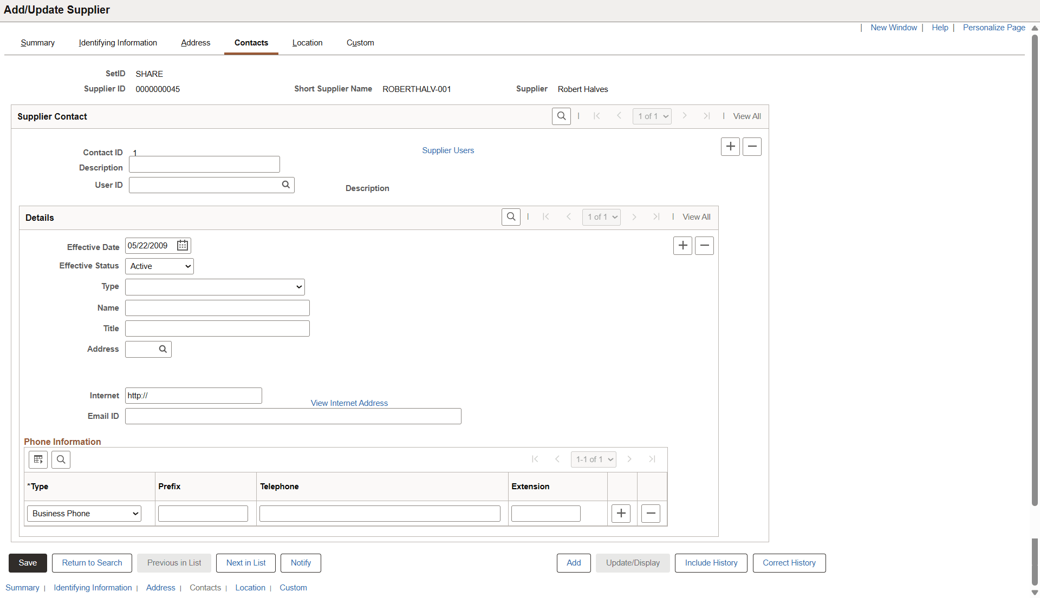Delete the current Details row
This screenshot has height=598, width=1040.
tap(704, 245)
